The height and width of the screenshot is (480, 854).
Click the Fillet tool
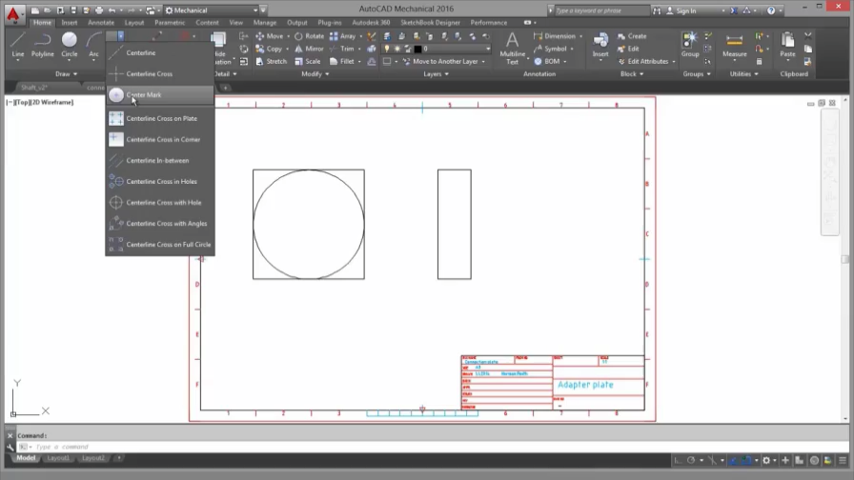(341, 62)
